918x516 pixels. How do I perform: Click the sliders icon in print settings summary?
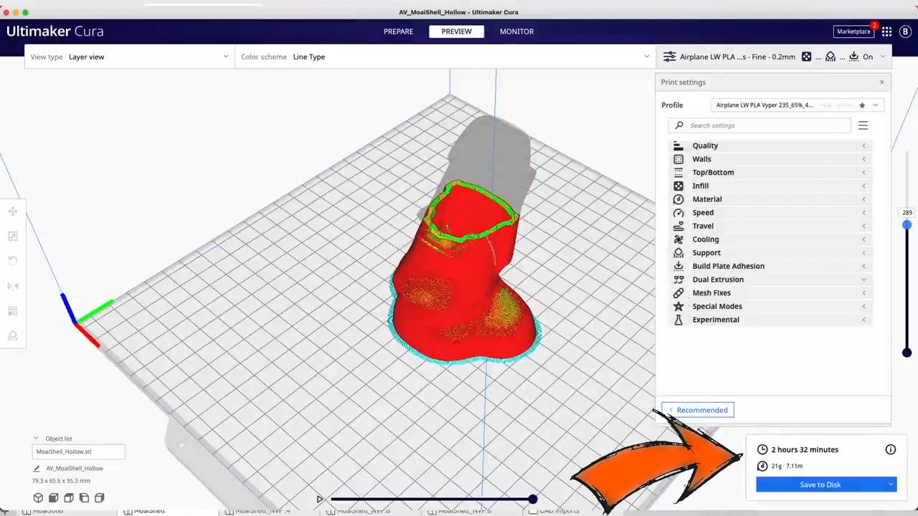(669, 57)
